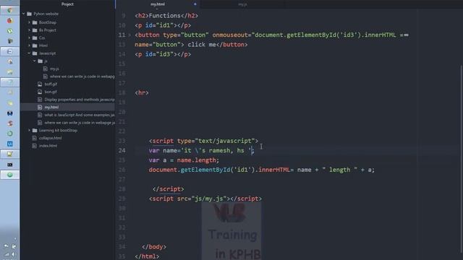Expand the Bs Project folder arrow
This screenshot has width=463, height=260.
[x=29, y=30]
